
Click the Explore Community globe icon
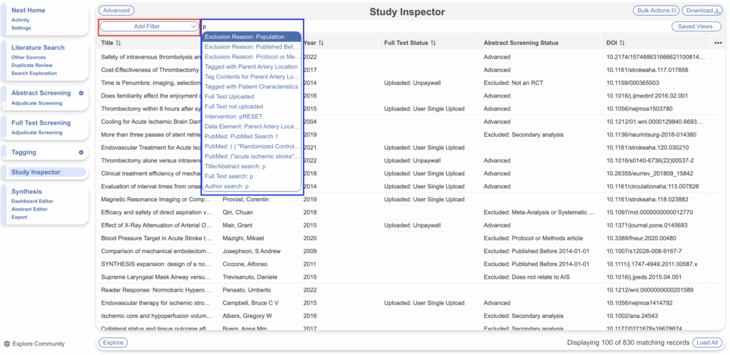coord(6,344)
